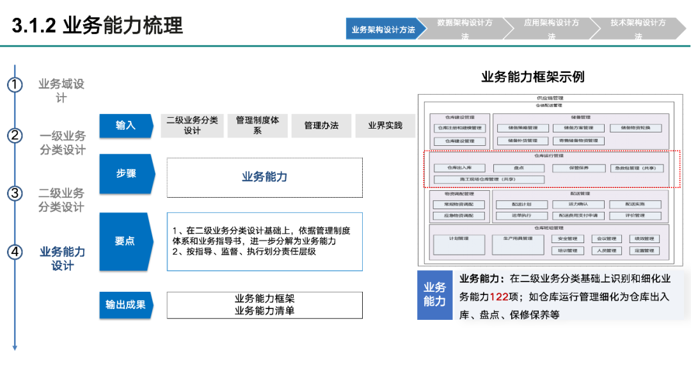
Task: Click the key points text box
Action: [x=265, y=242]
